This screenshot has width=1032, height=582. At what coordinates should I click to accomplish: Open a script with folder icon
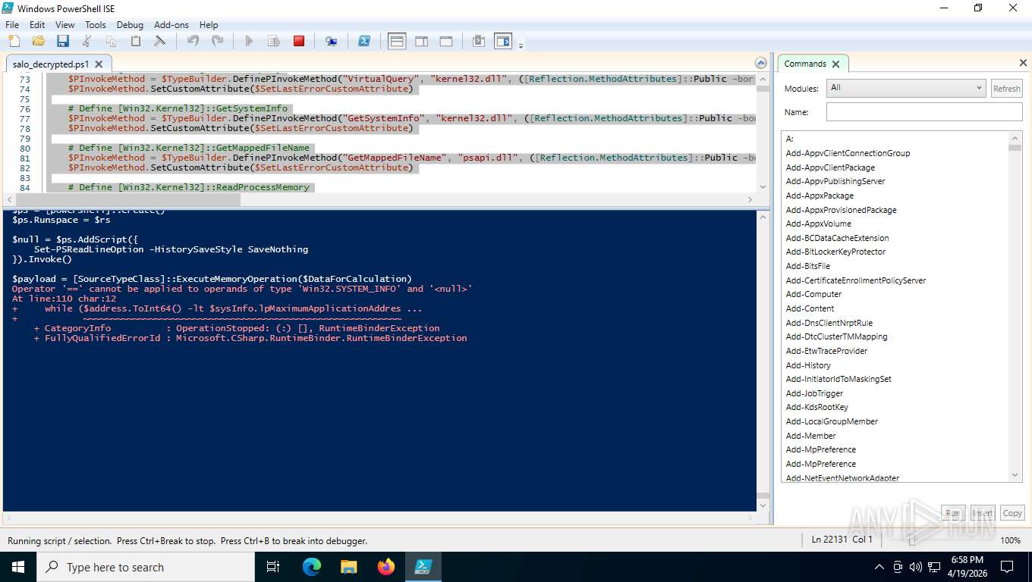38,41
